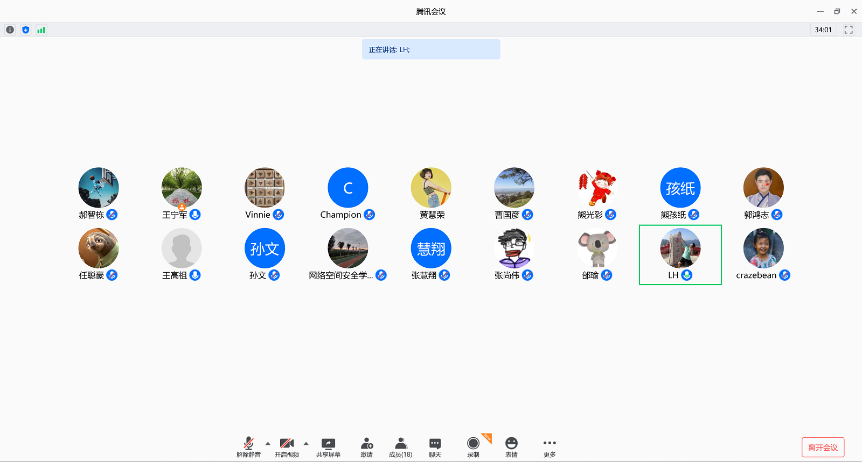Click the meeting info icon
Viewport: 862px width, 462px height.
pyautogui.click(x=10, y=30)
